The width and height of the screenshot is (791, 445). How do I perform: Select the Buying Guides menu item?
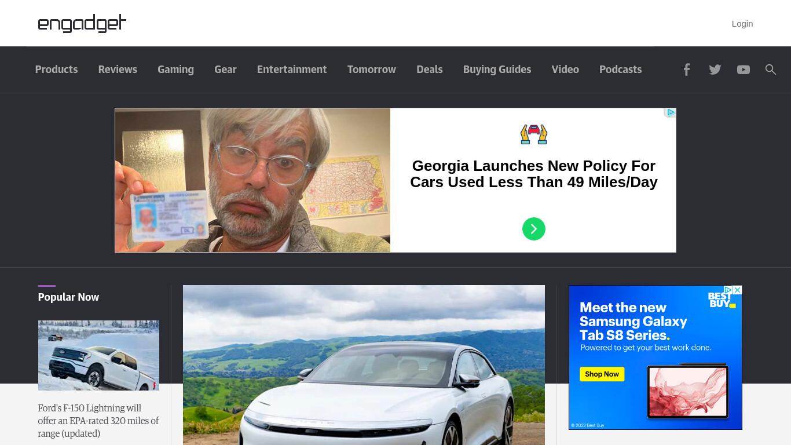click(x=497, y=70)
